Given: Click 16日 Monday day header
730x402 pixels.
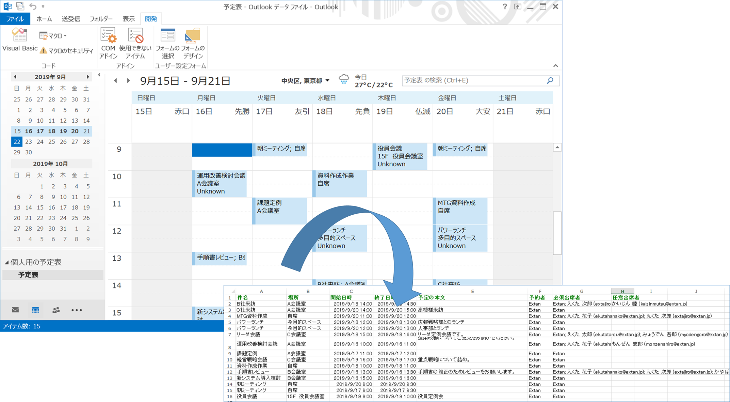Looking at the screenshot, I should pyautogui.click(x=222, y=111).
